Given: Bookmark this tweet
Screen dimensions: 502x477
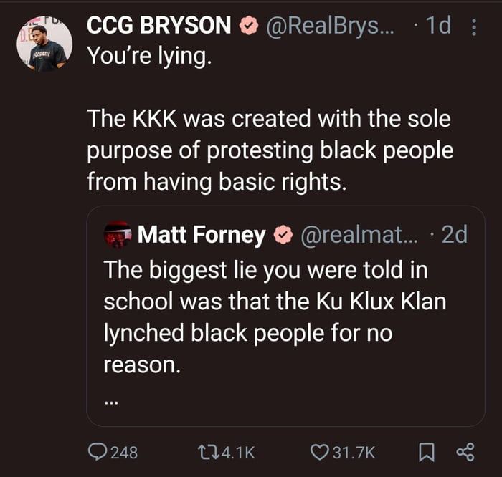Looking at the screenshot, I should pos(426,452).
